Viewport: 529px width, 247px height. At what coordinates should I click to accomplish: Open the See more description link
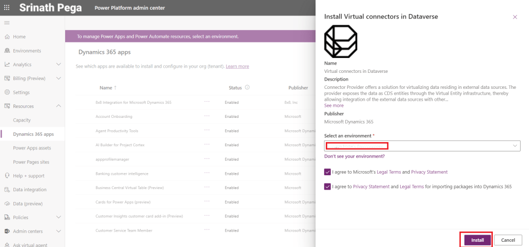334,105
